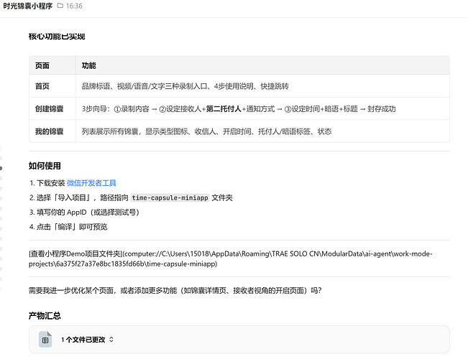Click the step "填写你的 AppID" line
Image resolution: width=468 pixels, height=359 pixels.
(84, 213)
